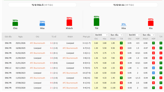Image resolution: width=164 pixels, height=92 pixels.
Task: Open the 2-1 score on 07/03/2020
Action: point(51,88)
